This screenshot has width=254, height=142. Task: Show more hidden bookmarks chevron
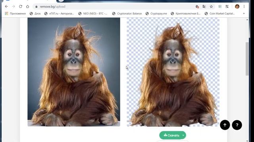tap(244, 13)
